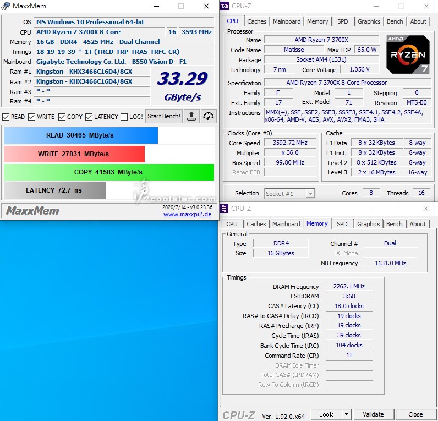
Task: Click the Level 3 cache 2 x 16 MBytes value
Action: [376, 172]
